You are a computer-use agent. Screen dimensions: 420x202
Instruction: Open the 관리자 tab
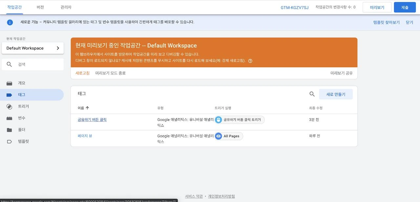(x=66, y=7)
